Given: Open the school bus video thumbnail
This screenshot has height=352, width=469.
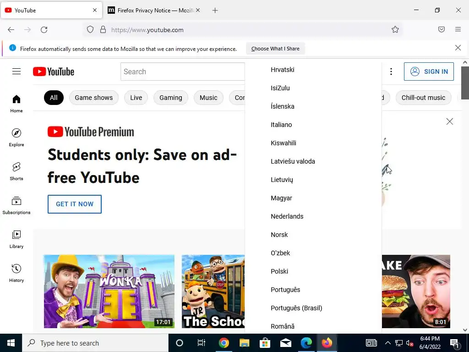Looking at the screenshot, I should pos(213,291).
